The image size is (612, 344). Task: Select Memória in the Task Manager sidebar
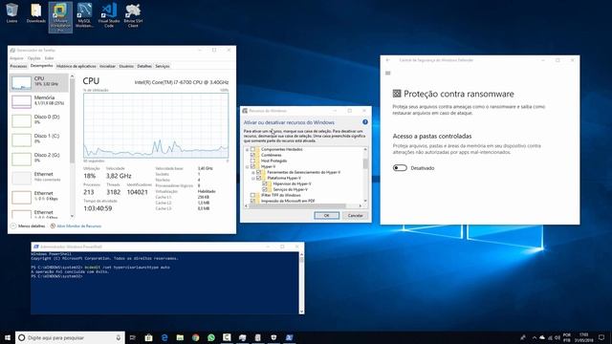coord(38,101)
